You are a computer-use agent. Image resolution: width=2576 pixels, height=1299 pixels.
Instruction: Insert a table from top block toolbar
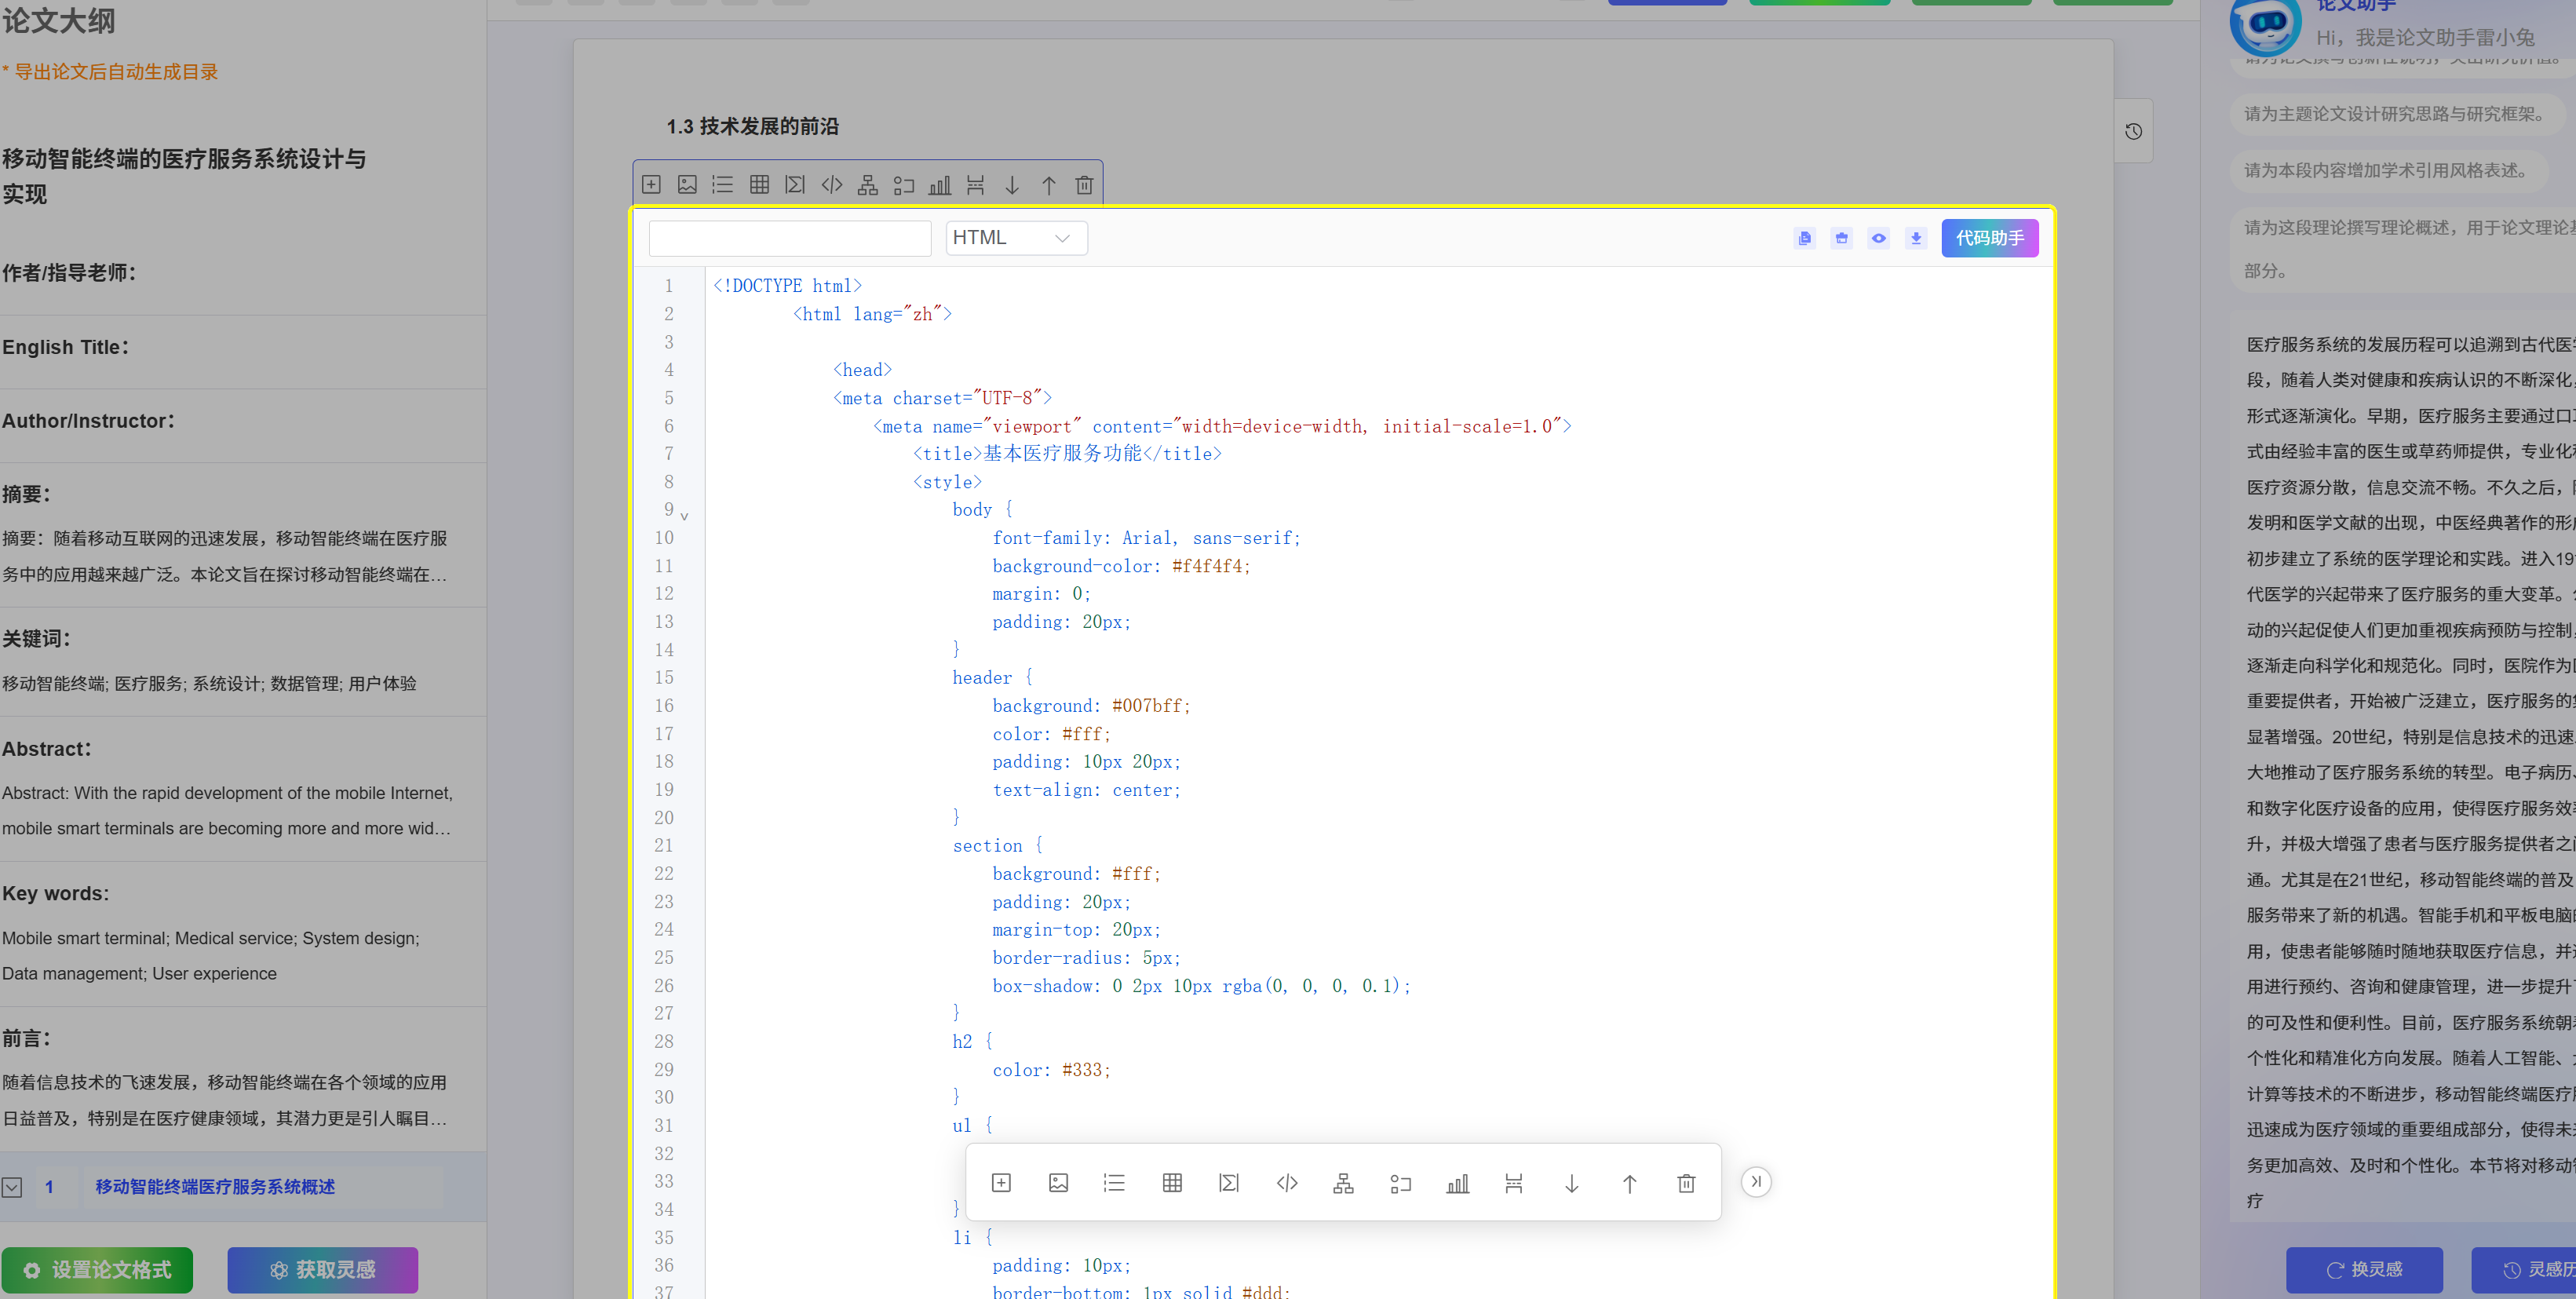[x=759, y=185]
